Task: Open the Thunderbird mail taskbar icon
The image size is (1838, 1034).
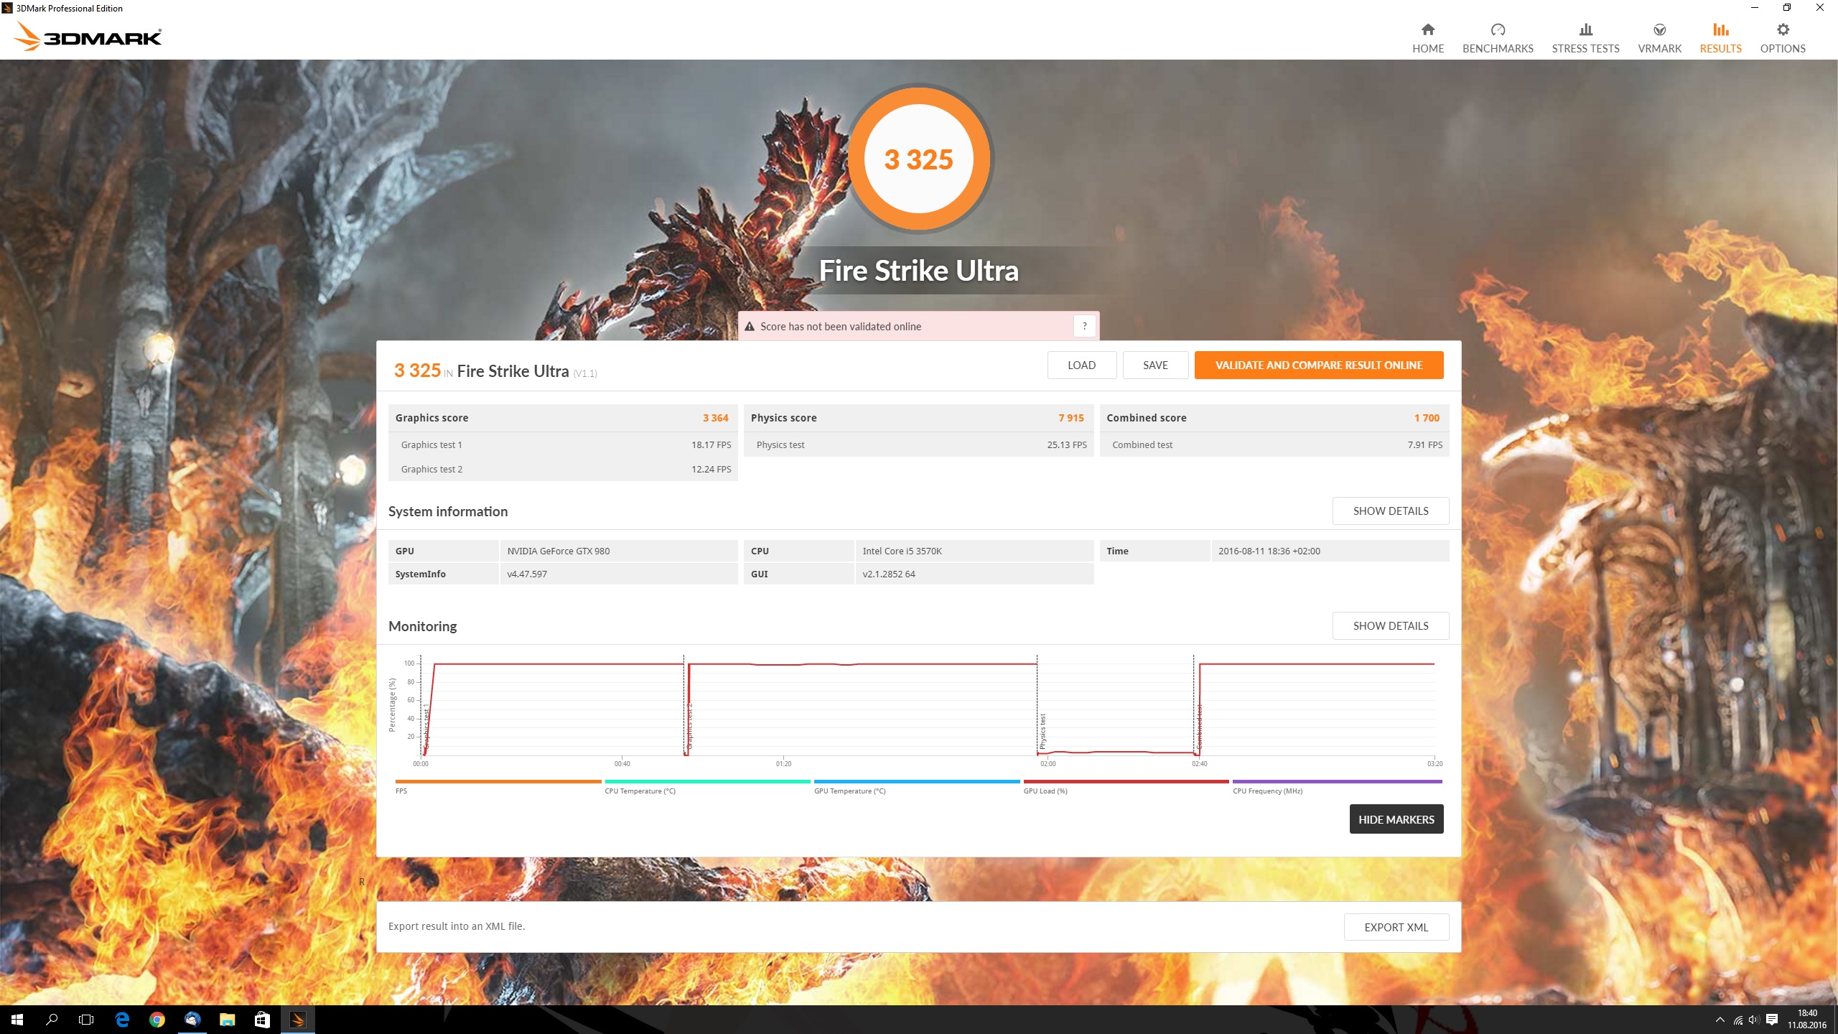Action: [x=192, y=1020]
